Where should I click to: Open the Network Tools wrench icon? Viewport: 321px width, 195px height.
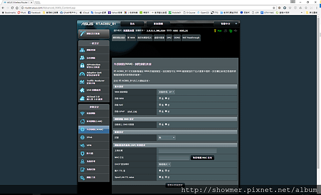click(x=82, y=177)
